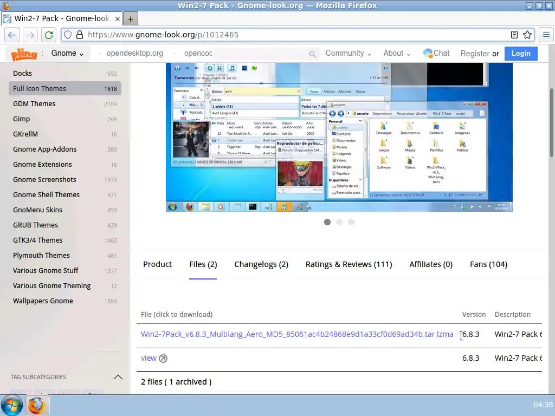The image size is (555, 416).
Task: Open the opendesktop.org link
Action: click(x=134, y=54)
